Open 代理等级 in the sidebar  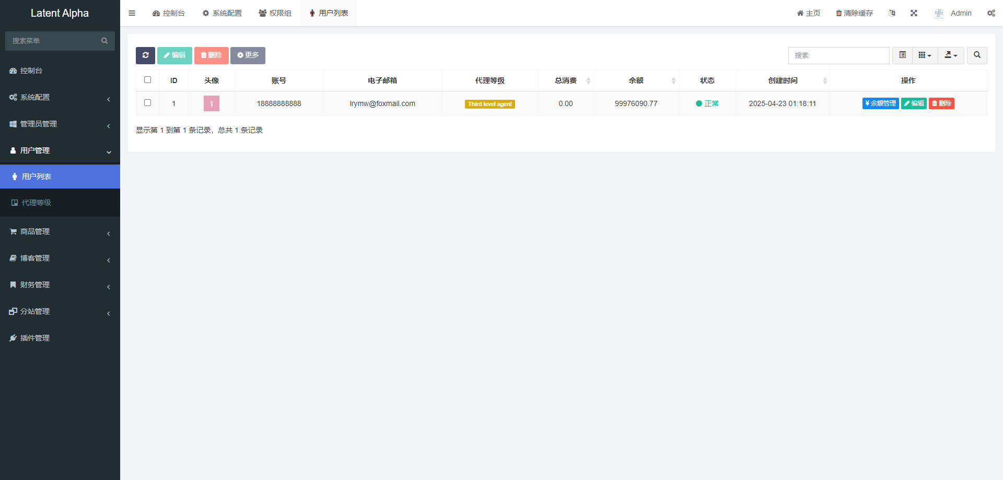point(37,203)
